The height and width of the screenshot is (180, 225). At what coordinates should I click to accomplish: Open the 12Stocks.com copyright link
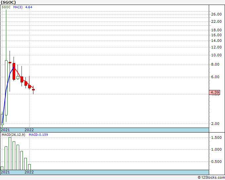[x=211, y=178]
